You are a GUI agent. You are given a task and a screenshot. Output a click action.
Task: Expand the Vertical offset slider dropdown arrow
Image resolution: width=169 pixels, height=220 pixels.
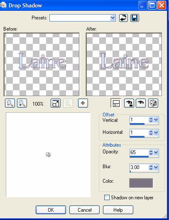pyautogui.click(x=156, y=120)
